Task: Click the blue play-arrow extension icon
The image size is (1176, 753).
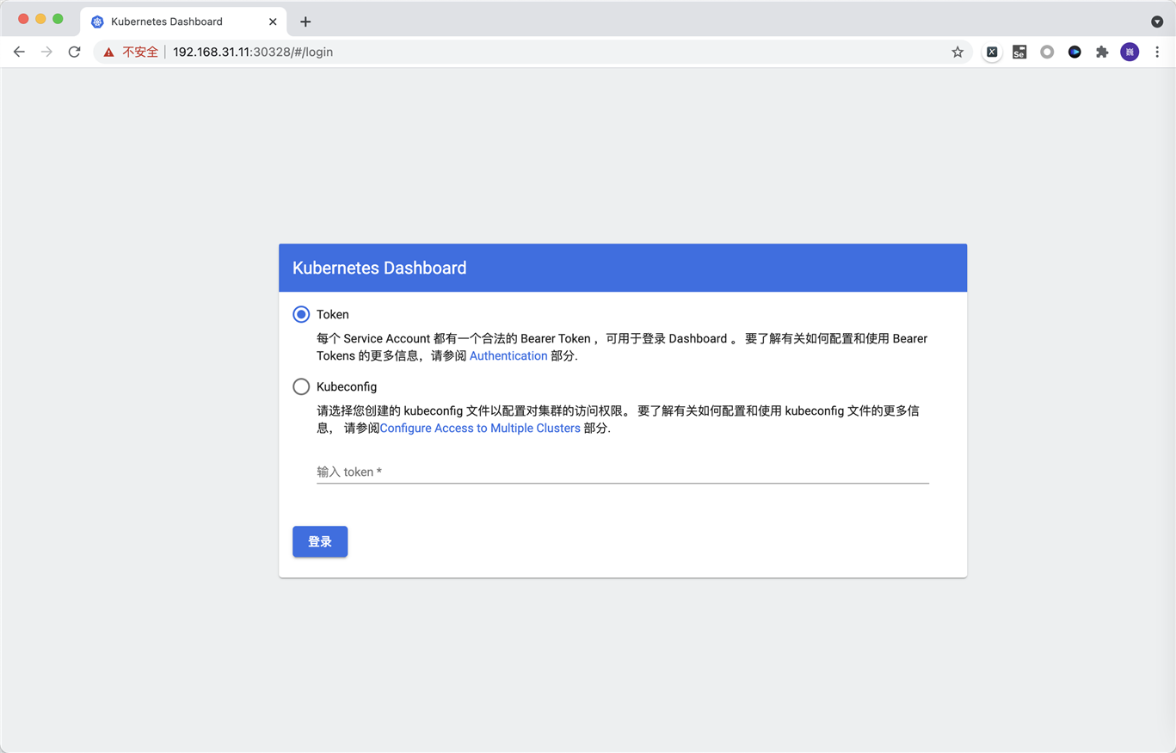Action: (1074, 52)
